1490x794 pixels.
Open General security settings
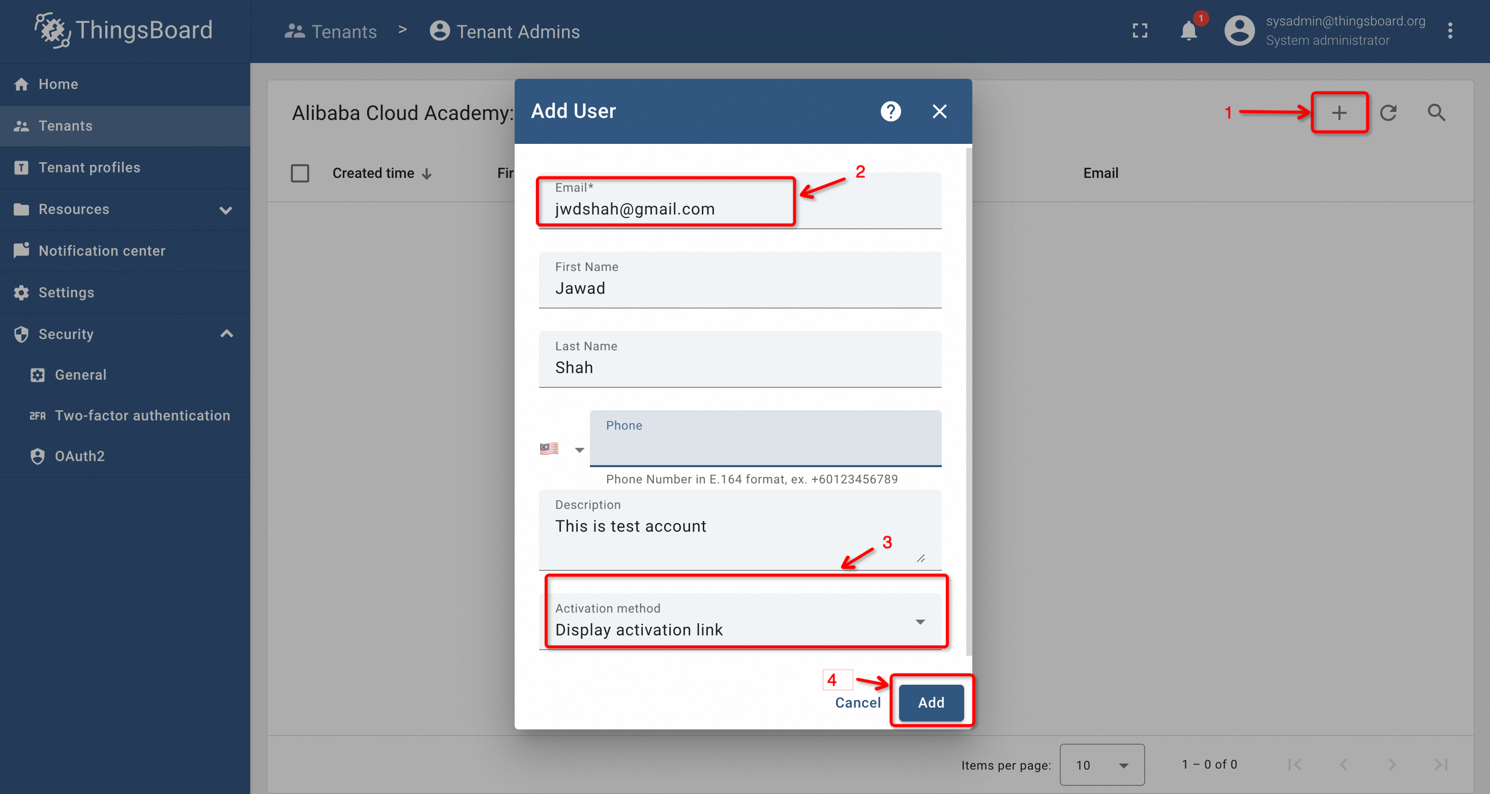point(125,375)
